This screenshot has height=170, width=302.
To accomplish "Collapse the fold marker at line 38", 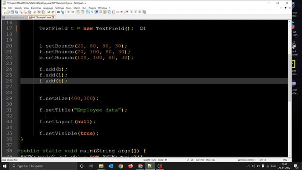I will (x=19, y=151).
